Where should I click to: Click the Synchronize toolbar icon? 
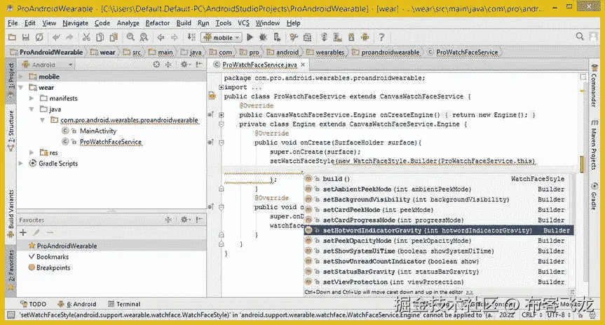click(x=39, y=37)
